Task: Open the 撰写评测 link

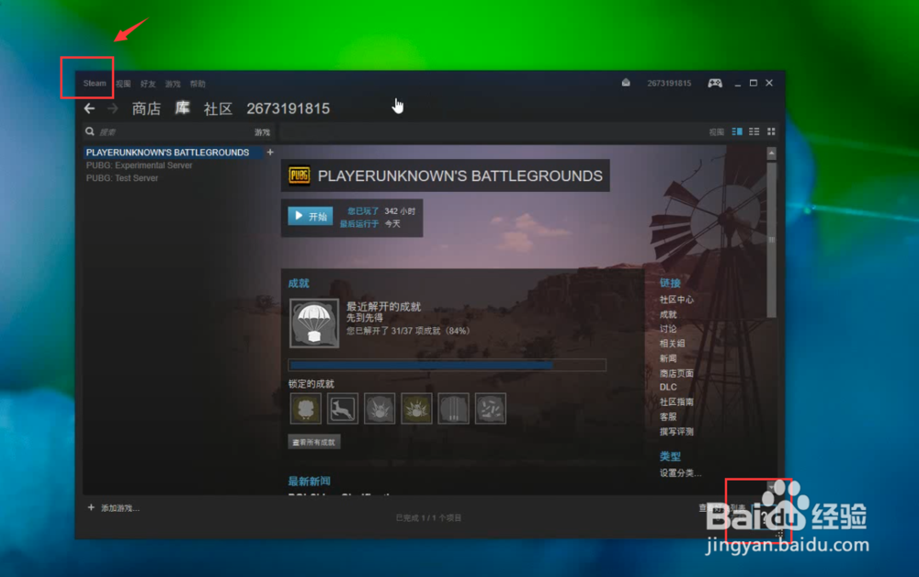Action: 676,432
